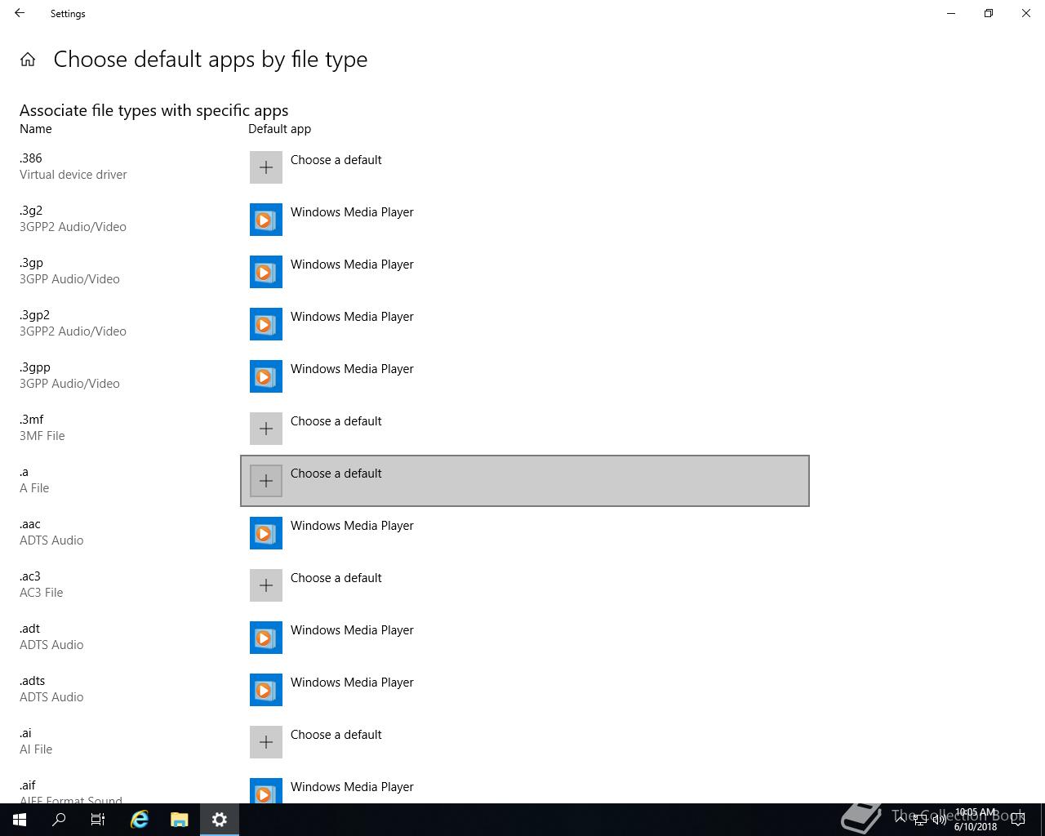This screenshot has width=1045, height=836.
Task: Click the 'Default app' column header
Action: pos(279,129)
